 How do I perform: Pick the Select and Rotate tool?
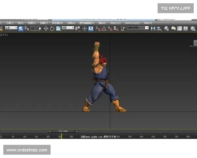pyautogui.click(x=52, y=28)
